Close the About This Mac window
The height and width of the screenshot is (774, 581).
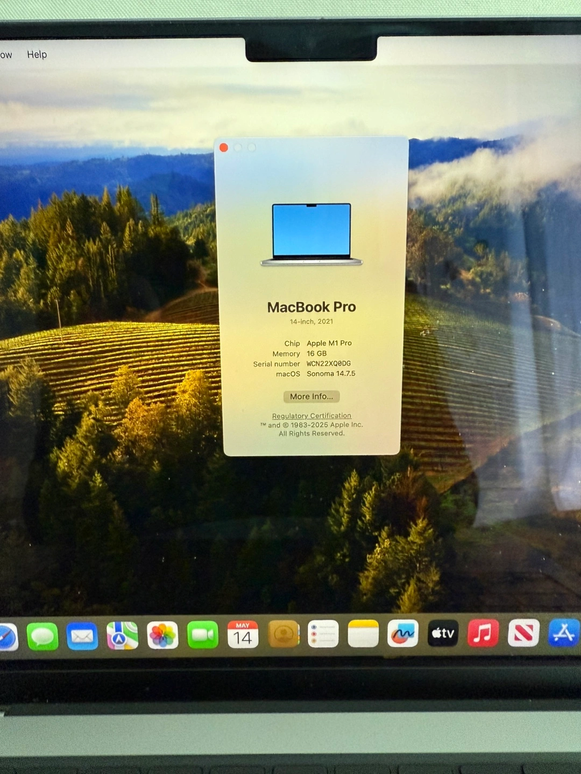224,147
